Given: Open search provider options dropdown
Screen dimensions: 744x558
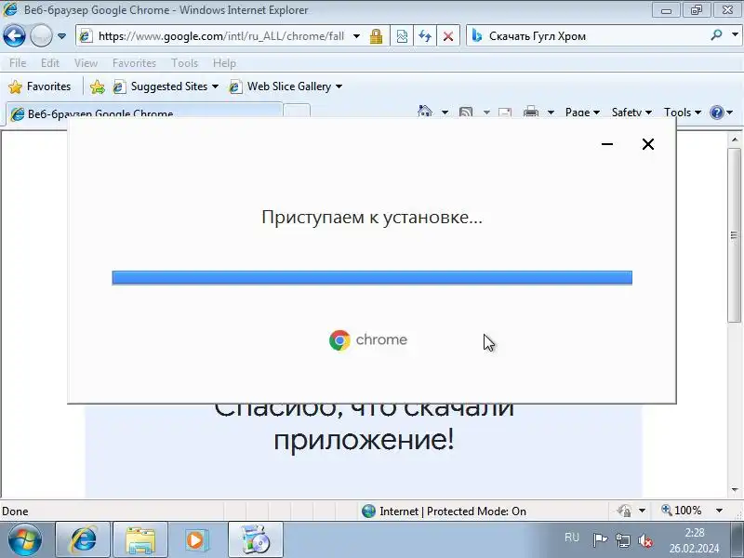Looking at the screenshot, I should coord(735,35).
